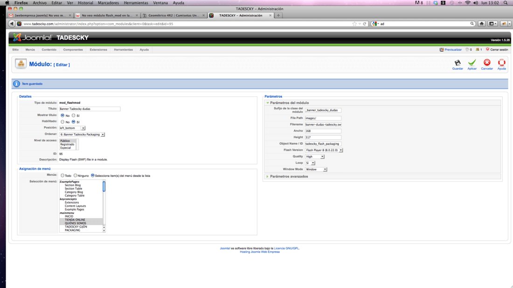
Task: Open the Historial menu in Firefox
Action: click(85, 3)
